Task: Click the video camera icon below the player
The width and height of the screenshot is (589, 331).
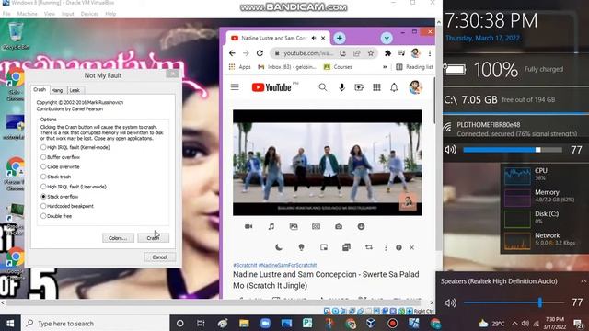Action: [248, 227]
